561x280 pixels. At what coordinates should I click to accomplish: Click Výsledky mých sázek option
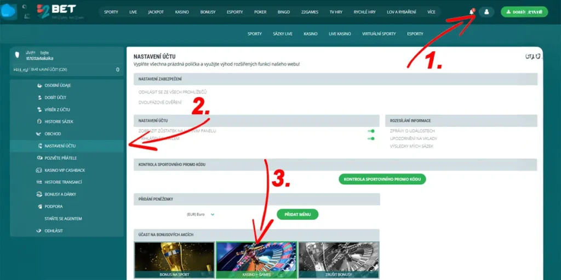(x=411, y=147)
